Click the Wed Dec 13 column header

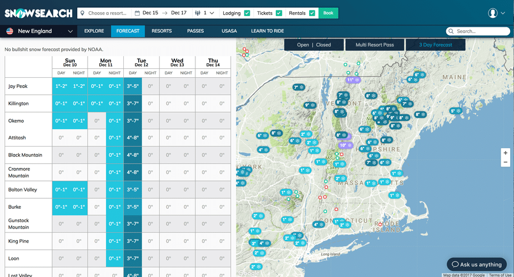pyautogui.click(x=177, y=62)
